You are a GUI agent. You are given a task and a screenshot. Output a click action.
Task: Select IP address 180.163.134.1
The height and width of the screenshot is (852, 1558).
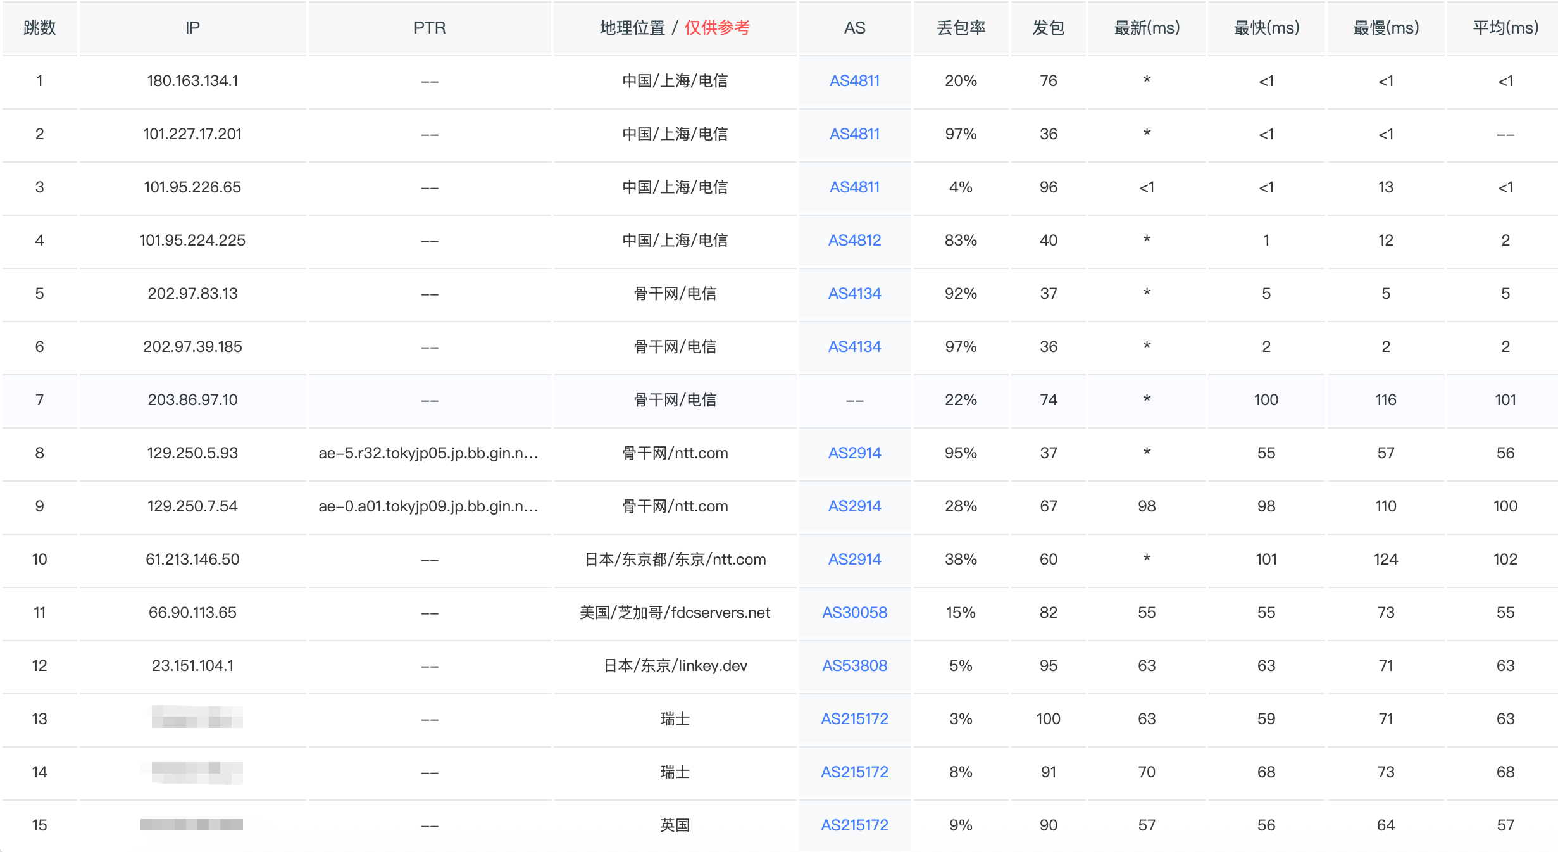tap(192, 81)
